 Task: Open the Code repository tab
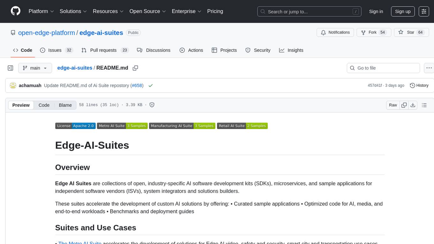pos(23,50)
